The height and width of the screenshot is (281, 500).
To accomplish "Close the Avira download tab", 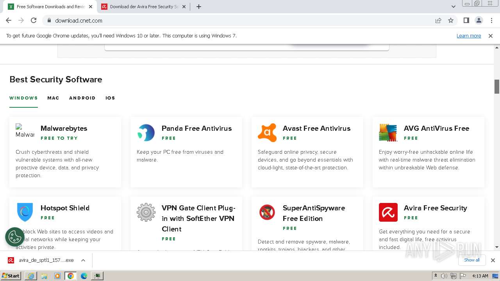I will [184, 7].
